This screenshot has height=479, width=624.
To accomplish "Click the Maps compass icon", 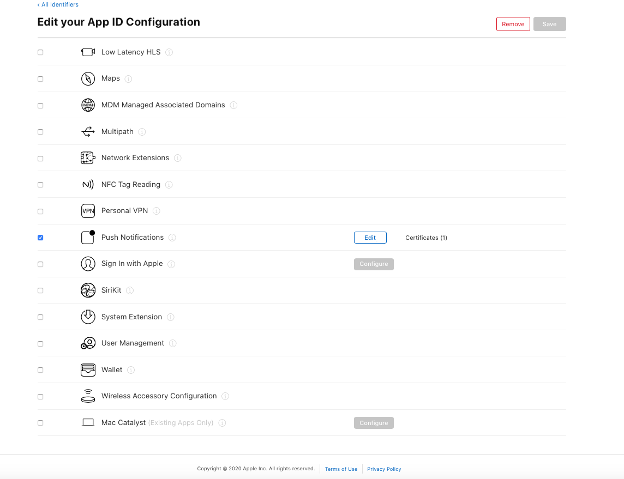I will [x=88, y=78].
